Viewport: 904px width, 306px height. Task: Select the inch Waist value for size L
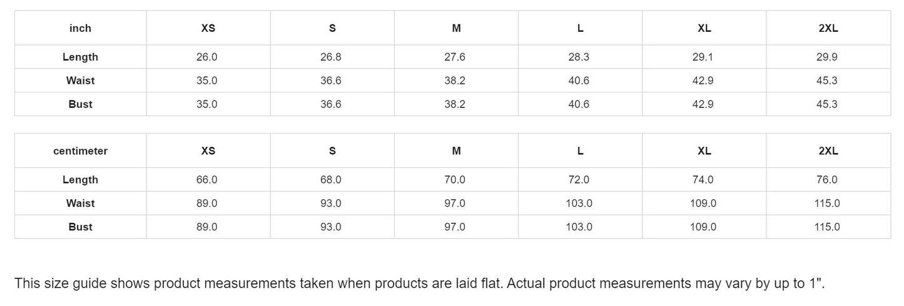(x=579, y=81)
